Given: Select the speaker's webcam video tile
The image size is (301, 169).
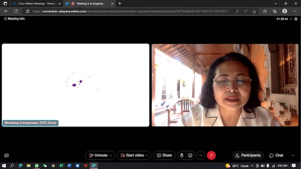Looking at the screenshot, I should (225, 85).
